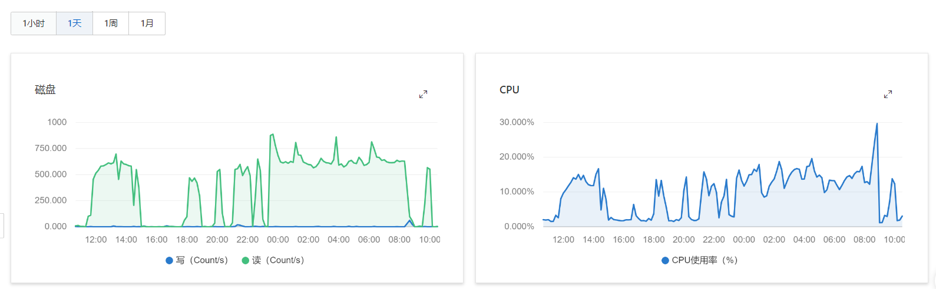The height and width of the screenshot is (289, 936).
Task: Toggle the 写 (Count/s) legend series
Action: click(x=197, y=260)
